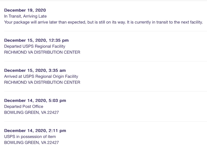Click the December 15, 2020, 3:35 am timestamp
Viewport: 207px width, 149px height.
tap(35, 70)
